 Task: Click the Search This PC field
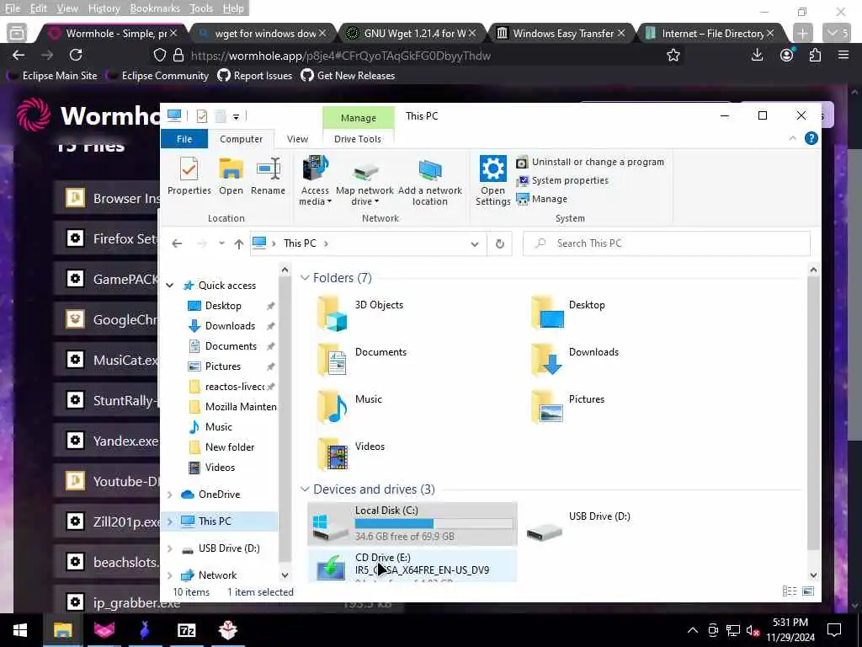coord(667,243)
